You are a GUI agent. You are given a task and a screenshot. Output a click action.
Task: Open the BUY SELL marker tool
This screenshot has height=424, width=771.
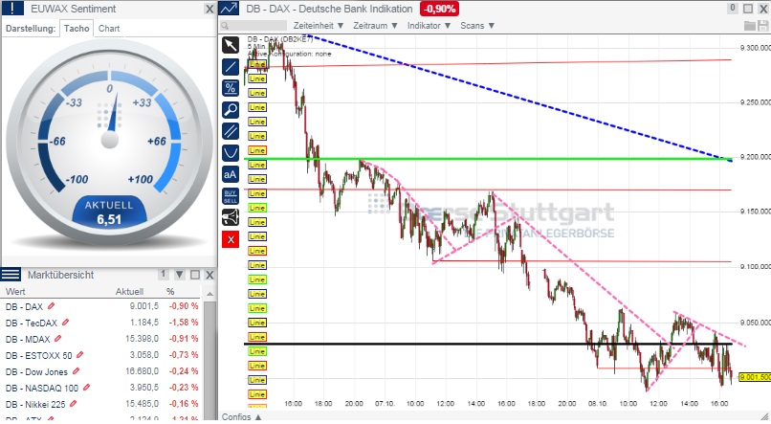(231, 196)
